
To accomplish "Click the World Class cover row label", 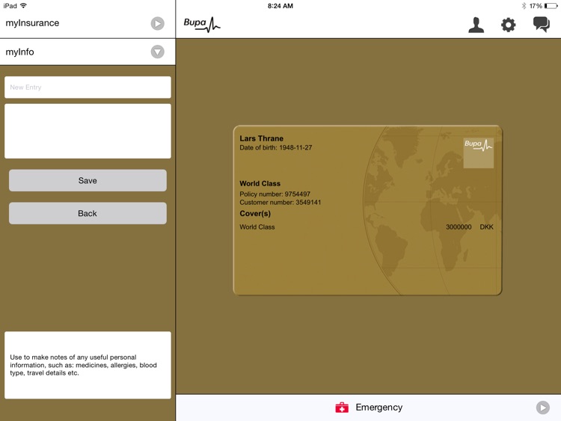I will [x=257, y=227].
